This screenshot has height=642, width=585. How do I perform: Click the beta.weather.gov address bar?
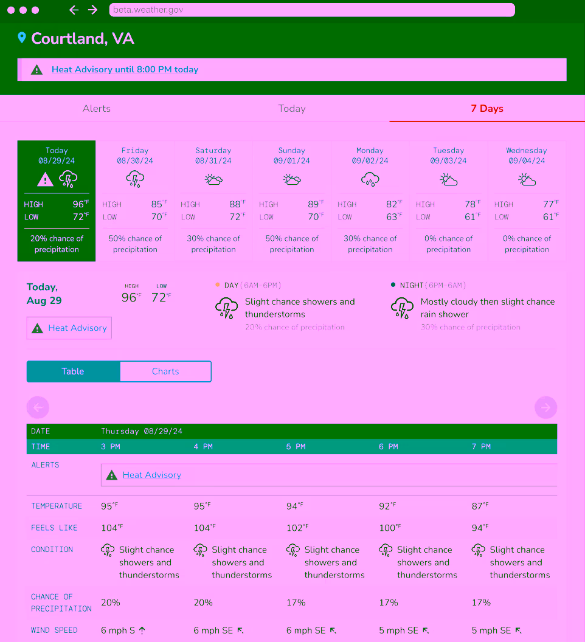(x=311, y=10)
